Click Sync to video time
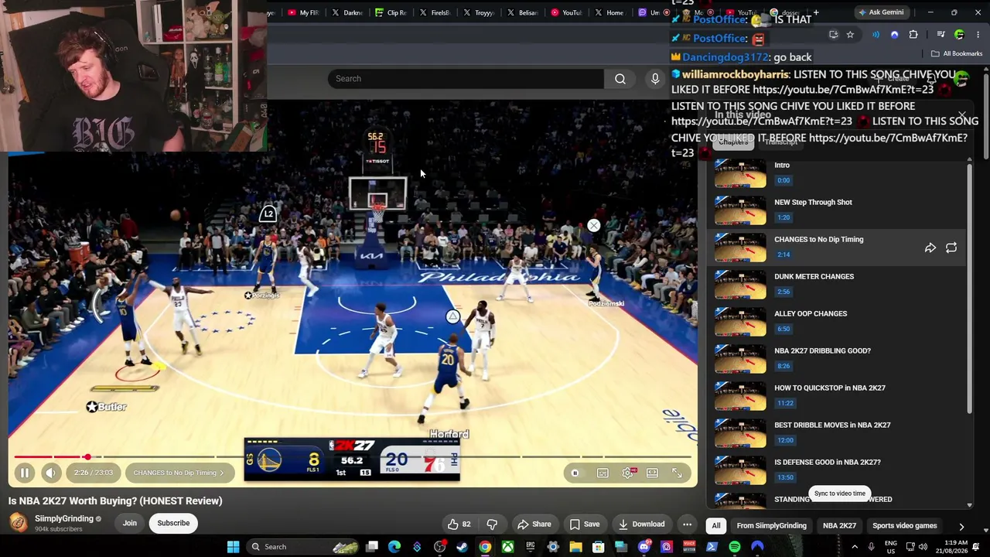This screenshot has width=990, height=557. 839,494
